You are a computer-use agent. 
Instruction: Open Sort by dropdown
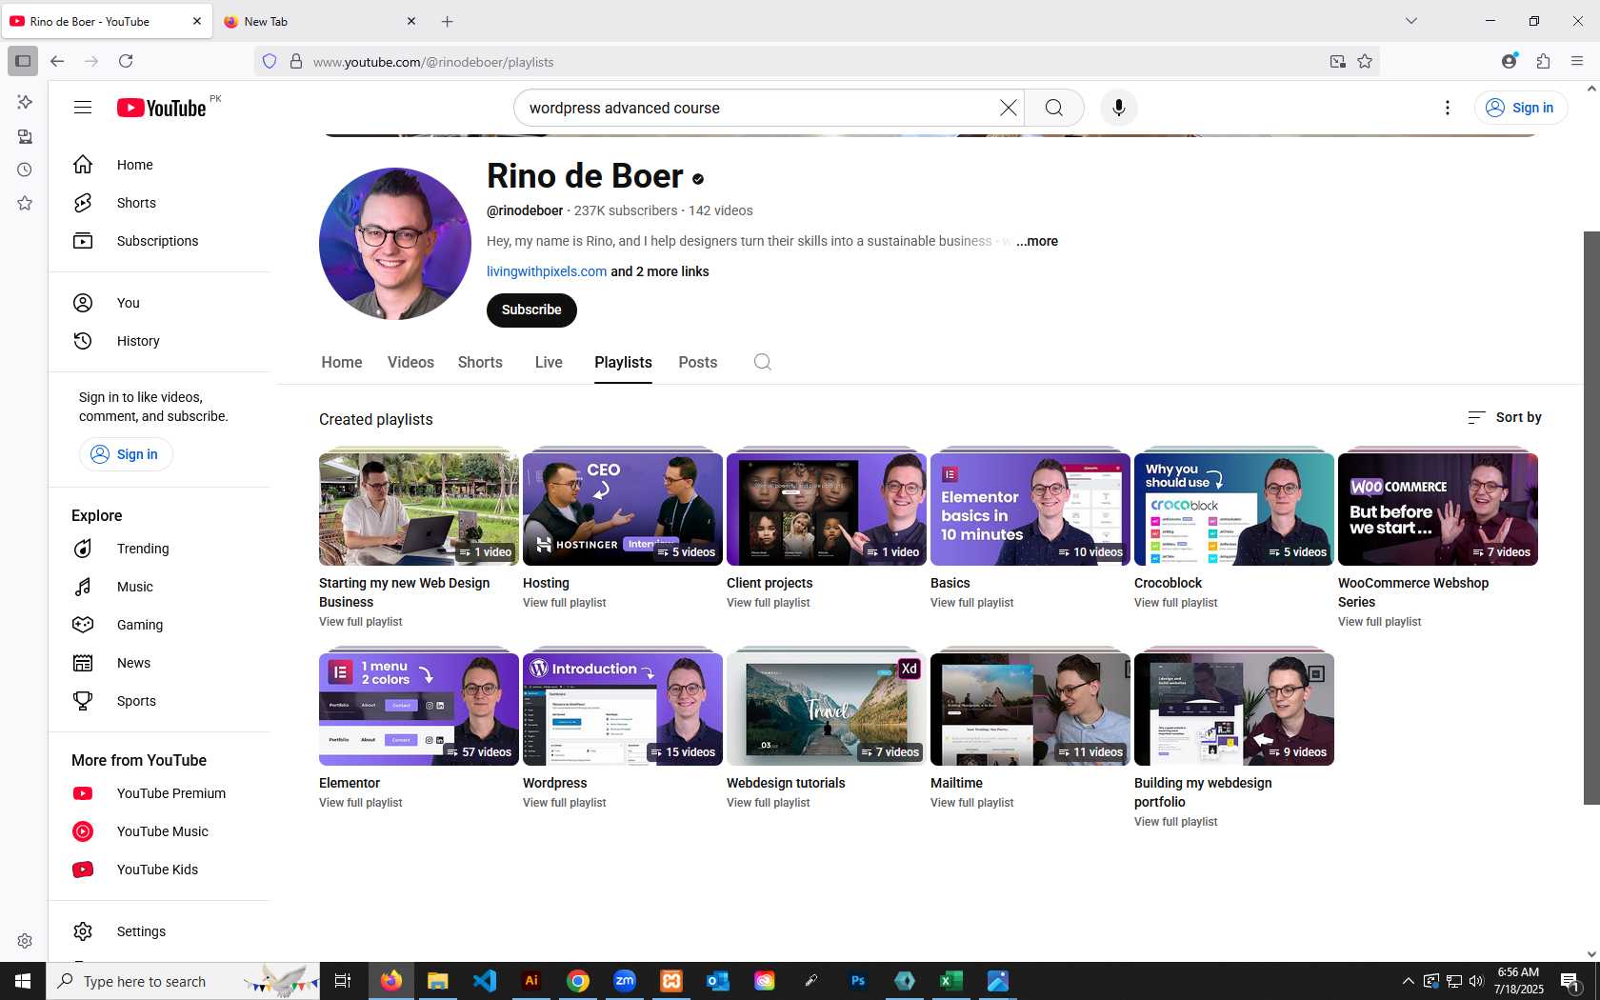click(x=1505, y=417)
